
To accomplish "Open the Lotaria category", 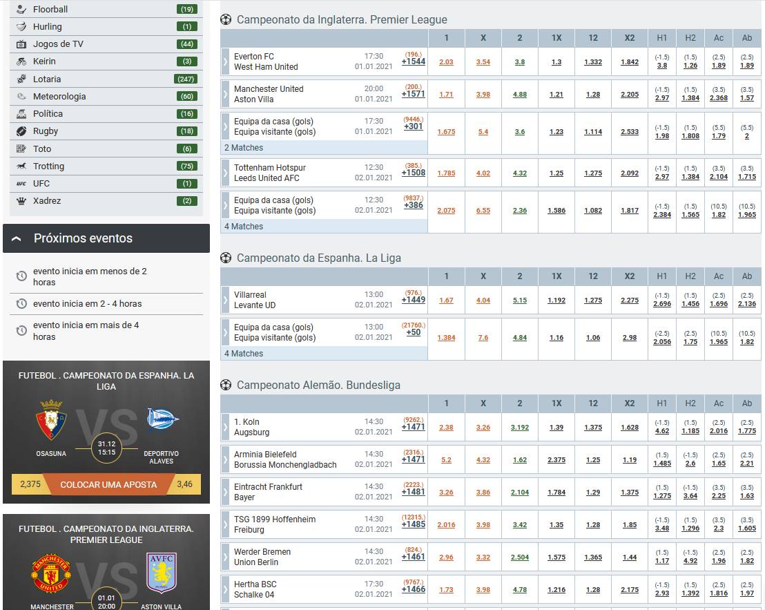I will pyautogui.click(x=106, y=79).
